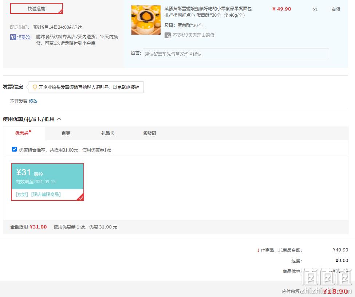
Task: Click the coupon's red checkmark corner icon
Action: pos(81,198)
